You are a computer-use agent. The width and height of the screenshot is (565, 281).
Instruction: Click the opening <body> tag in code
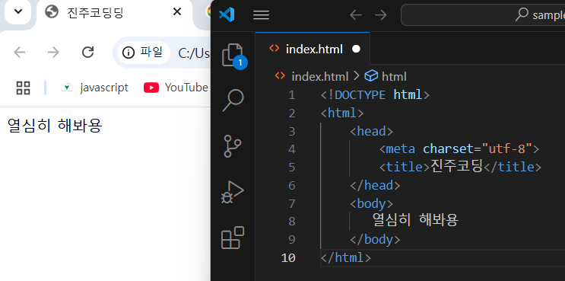tap(372, 203)
